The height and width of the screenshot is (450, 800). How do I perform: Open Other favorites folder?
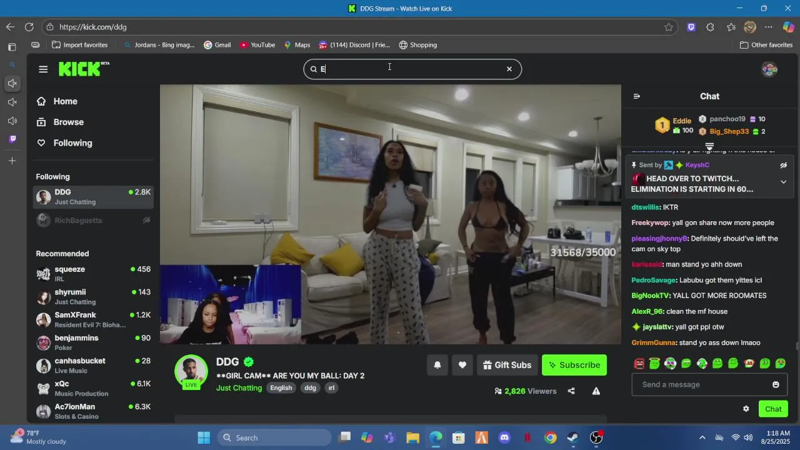[x=766, y=45]
